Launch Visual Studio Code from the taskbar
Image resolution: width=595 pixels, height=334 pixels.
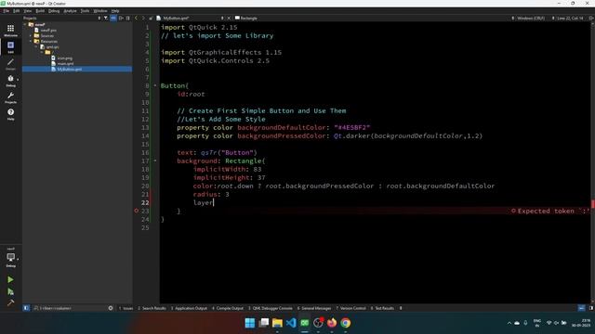point(291,323)
